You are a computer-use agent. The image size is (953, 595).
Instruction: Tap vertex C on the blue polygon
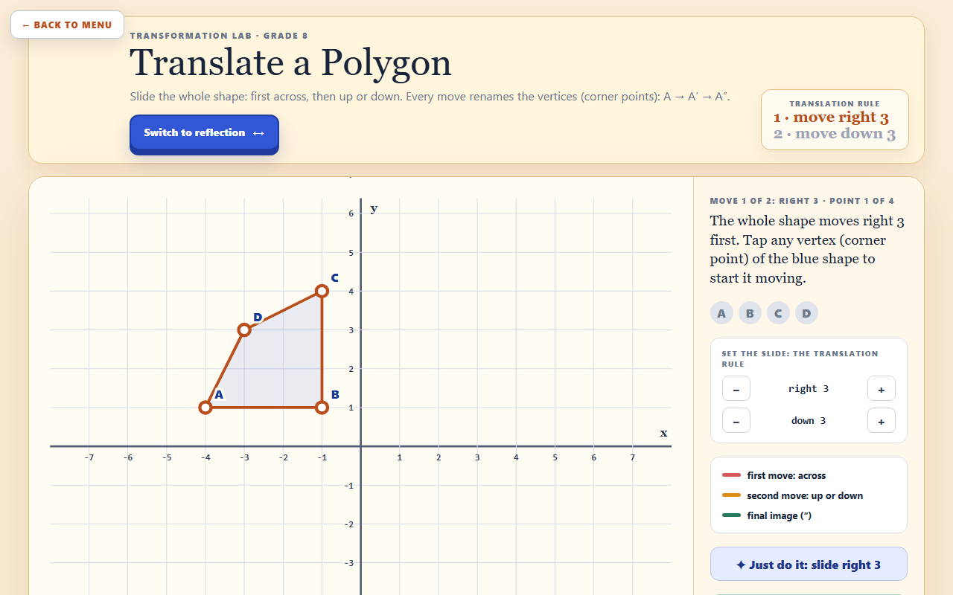(x=322, y=291)
